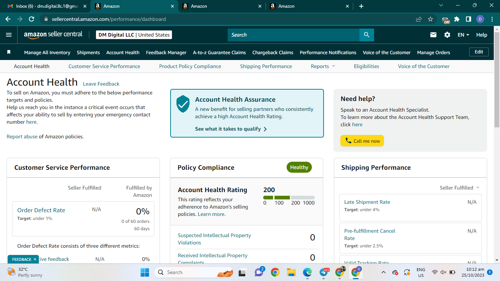Open Suspected Intellectual Property Violations
500x281 pixels.
[214, 239]
